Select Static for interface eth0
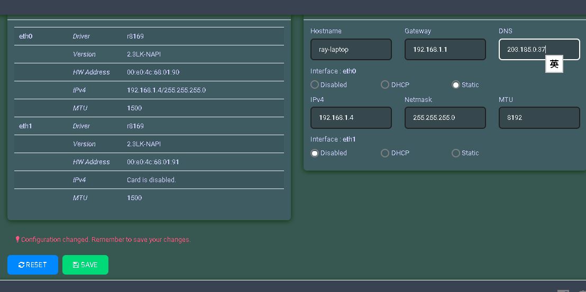586x292 pixels. click(x=455, y=84)
